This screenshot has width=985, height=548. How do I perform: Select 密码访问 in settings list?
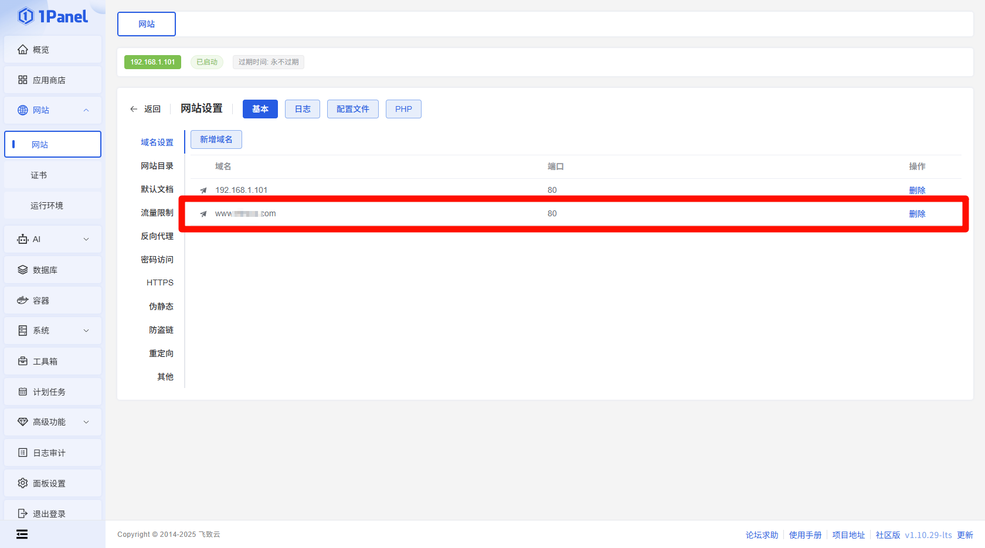(157, 260)
